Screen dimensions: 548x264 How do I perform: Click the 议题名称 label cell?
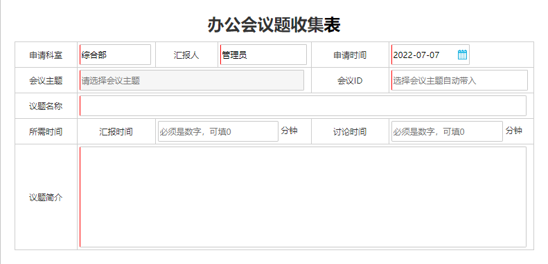pyautogui.click(x=46, y=106)
